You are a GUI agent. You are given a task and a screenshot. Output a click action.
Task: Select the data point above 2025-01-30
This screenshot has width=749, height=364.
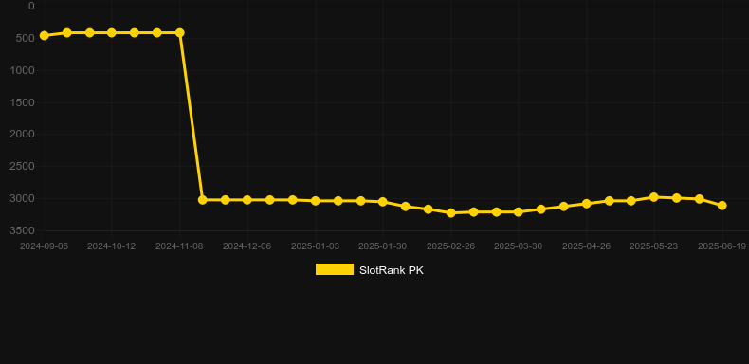pos(383,202)
